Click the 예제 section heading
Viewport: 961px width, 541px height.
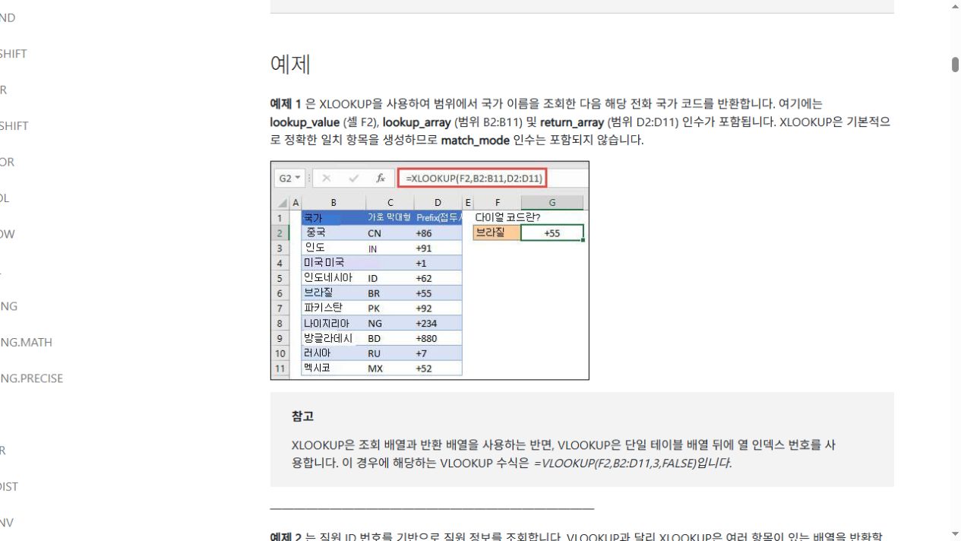(x=290, y=64)
